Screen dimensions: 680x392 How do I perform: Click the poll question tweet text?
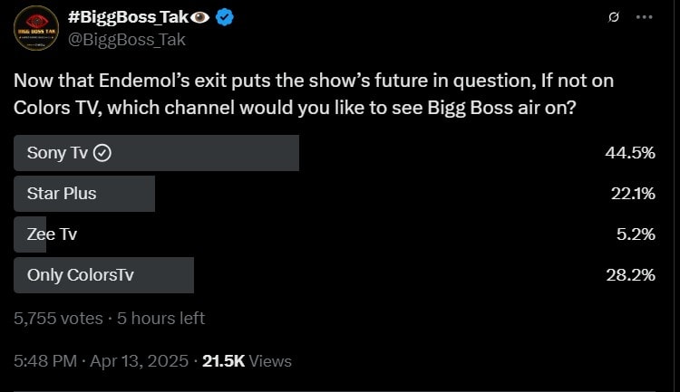point(313,92)
